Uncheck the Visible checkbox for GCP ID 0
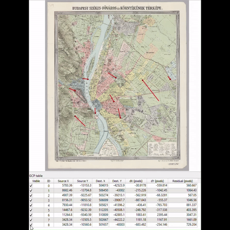The width and height of the screenshot is (230, 230). pos(31,186)
